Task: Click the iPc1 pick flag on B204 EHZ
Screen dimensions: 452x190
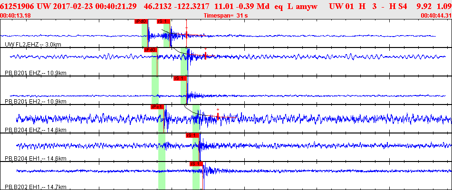Action: click(x=157, y=107)
